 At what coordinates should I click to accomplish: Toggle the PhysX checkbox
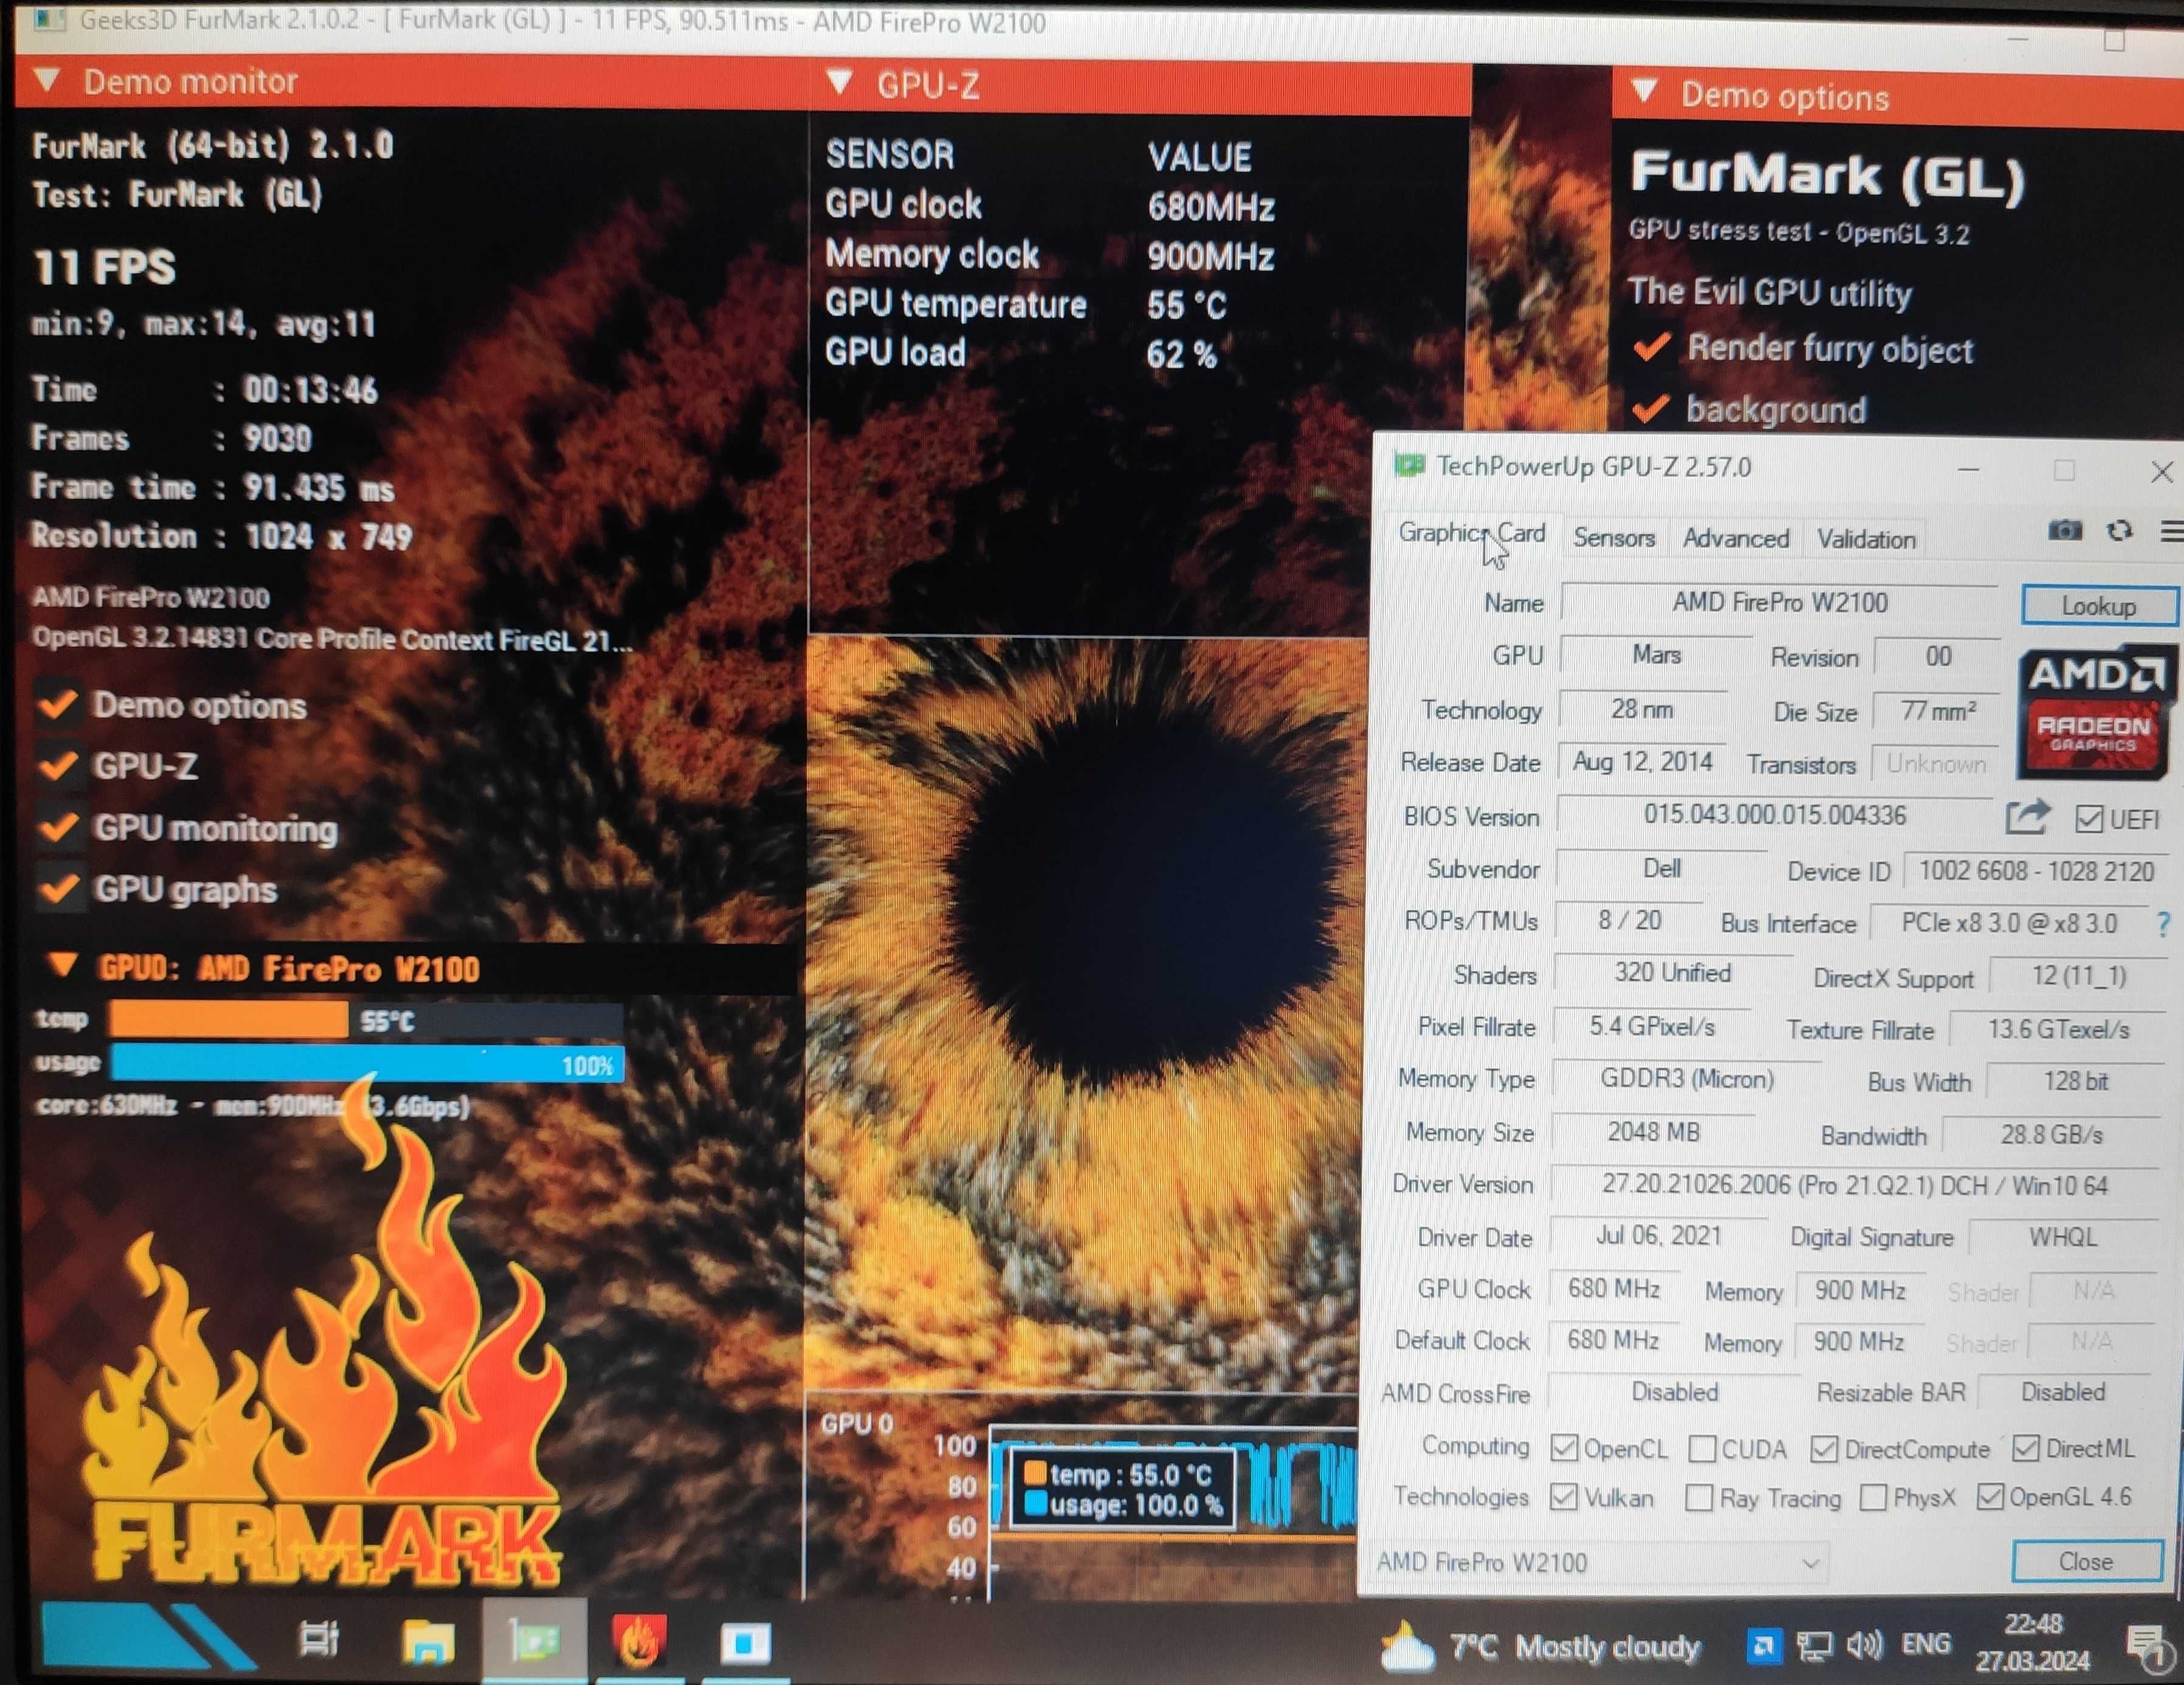point(1874,1497)
